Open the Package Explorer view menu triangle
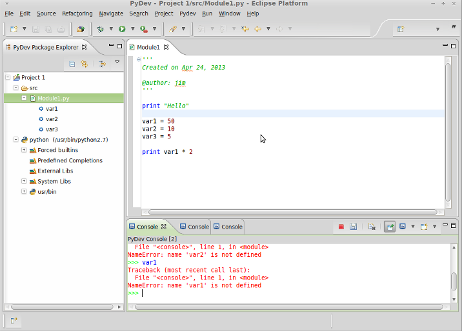 coord(117,62)
